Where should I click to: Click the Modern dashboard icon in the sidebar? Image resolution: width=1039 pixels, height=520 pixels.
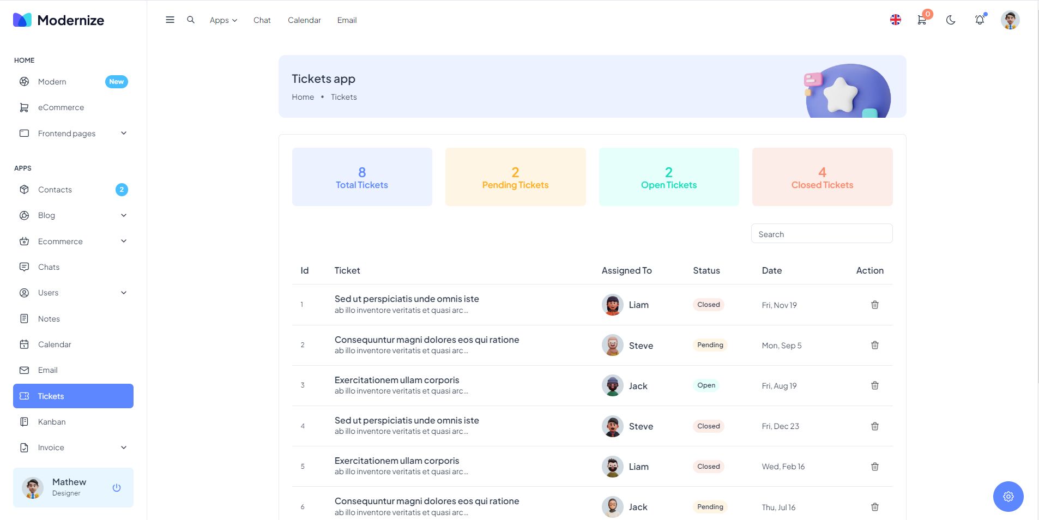pyautogui.click(x=24, y=82)
